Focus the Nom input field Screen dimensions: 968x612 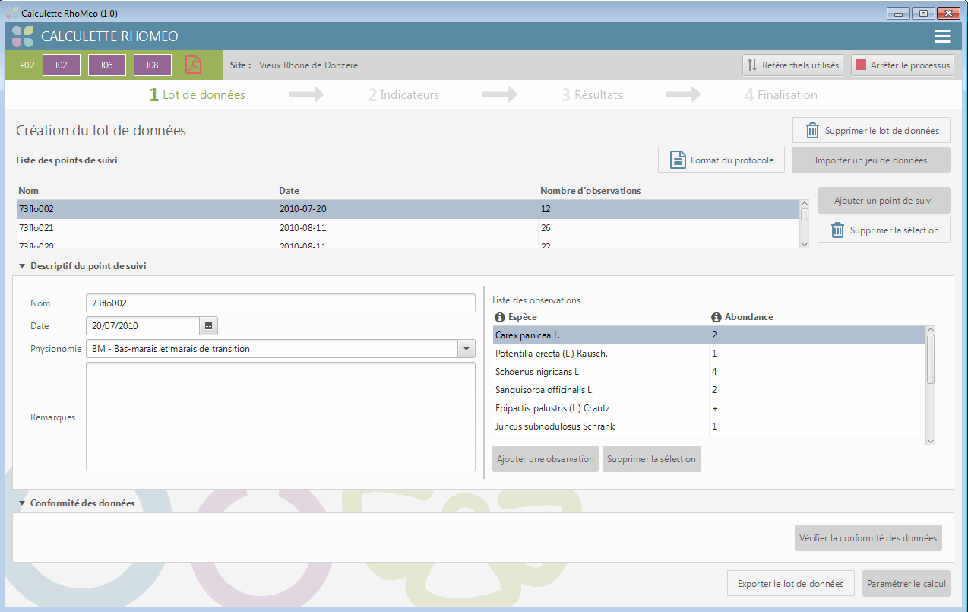click(x=280, y=303)
